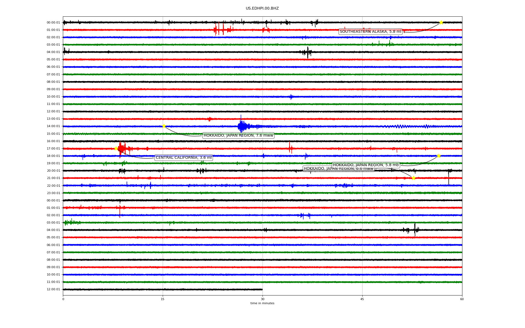Click the large blue 14:00 earthquake waveform burst
The height and width of the screenshot is (328, 525).
coord(242,126)
